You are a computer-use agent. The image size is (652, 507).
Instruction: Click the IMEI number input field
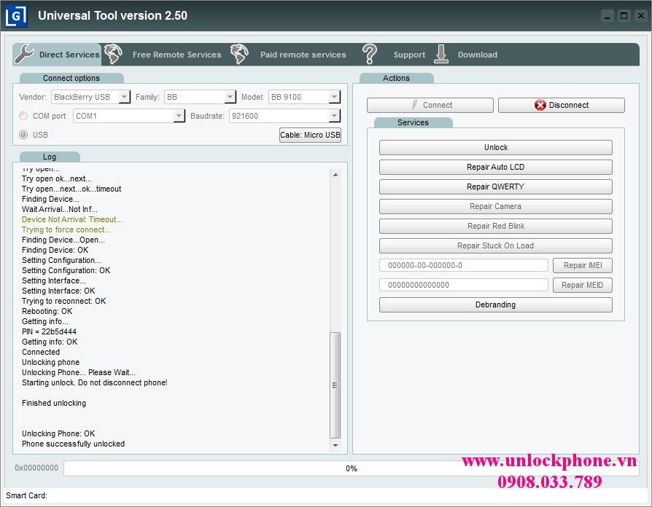463,265
